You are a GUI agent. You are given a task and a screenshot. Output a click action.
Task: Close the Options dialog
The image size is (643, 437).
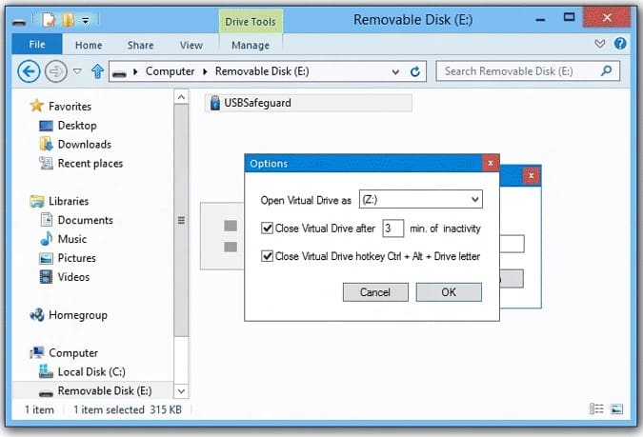[x=490, y=163]
